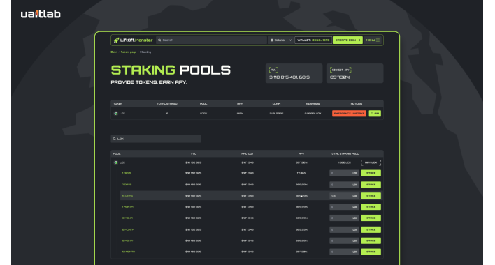Click the magnifier icon in the pool search field
The width and height of the screenshot is (495, 265).
(x=114, y=139)
